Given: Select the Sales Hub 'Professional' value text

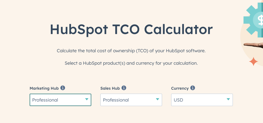Looking at the screenshot, I should [116, 100].
